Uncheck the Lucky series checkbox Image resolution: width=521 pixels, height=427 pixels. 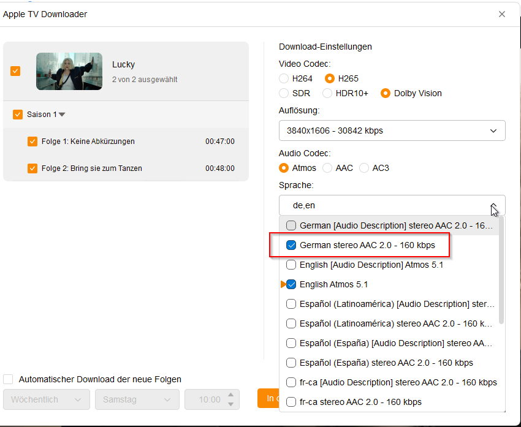15,71
